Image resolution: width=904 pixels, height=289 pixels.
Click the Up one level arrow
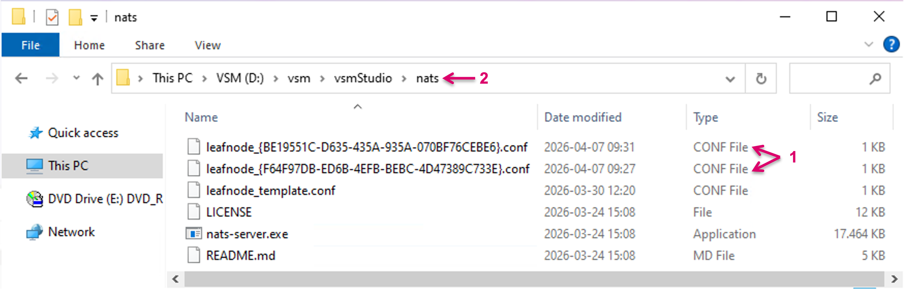(x=97, y=79)
